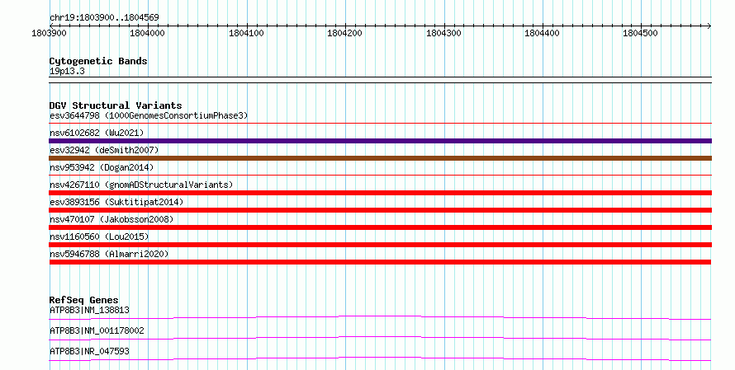Click the nsv470107 (Jakobsson2008) label

click(111, 219)
